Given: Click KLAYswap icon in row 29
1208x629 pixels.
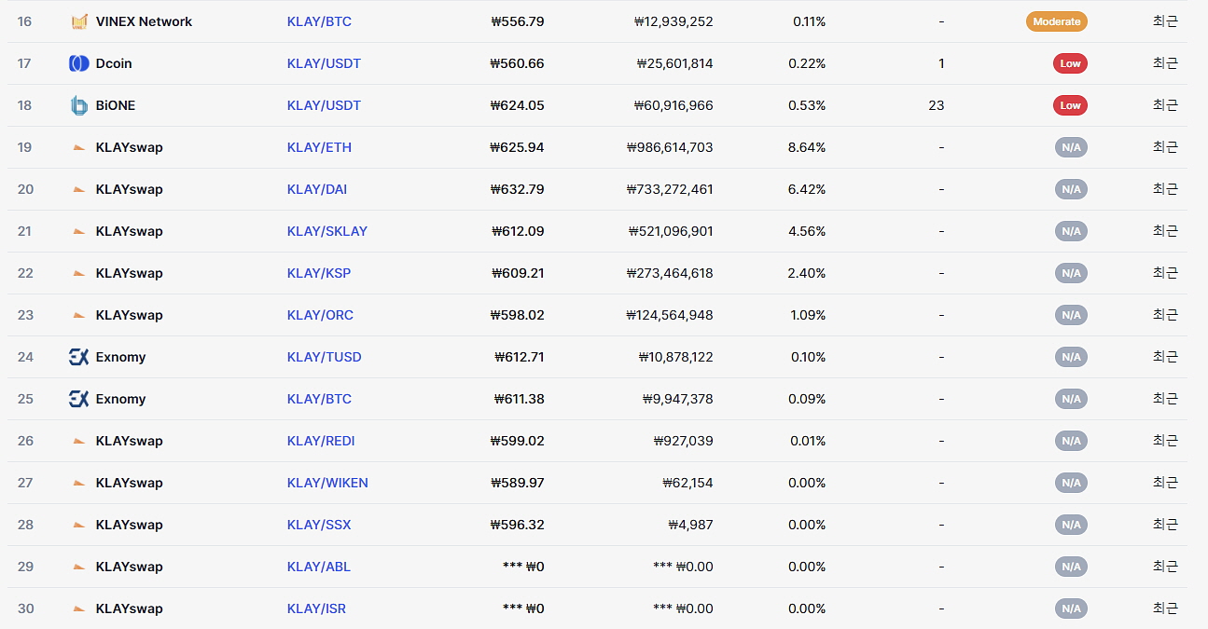Looking at the screenshot, I should [x=79, y=567].
